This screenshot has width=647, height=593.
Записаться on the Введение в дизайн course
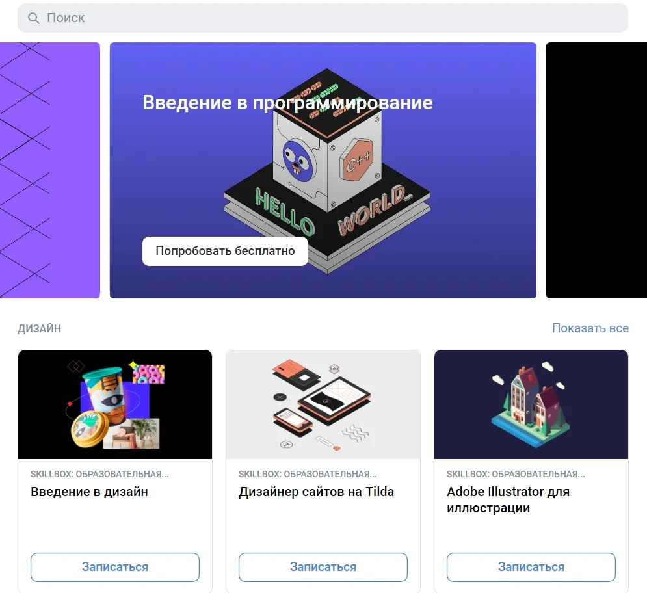click(115, 567)
